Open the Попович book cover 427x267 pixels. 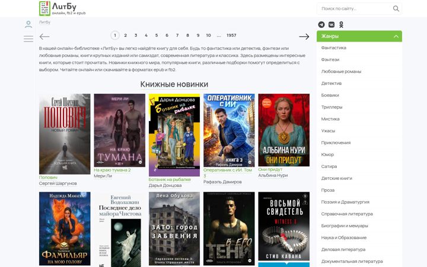coord(65,133)
